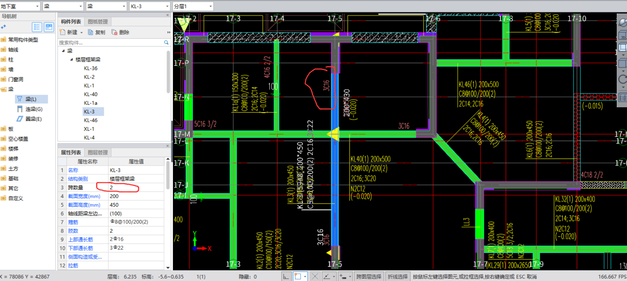Click the 复制 button
Viewport: 627px width, 281px height.
pos(97,32)
